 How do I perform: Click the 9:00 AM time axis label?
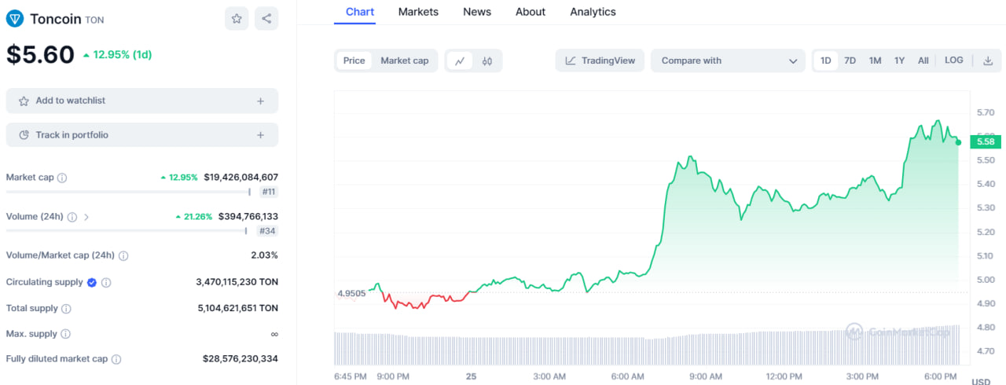(x=706, y=377)
